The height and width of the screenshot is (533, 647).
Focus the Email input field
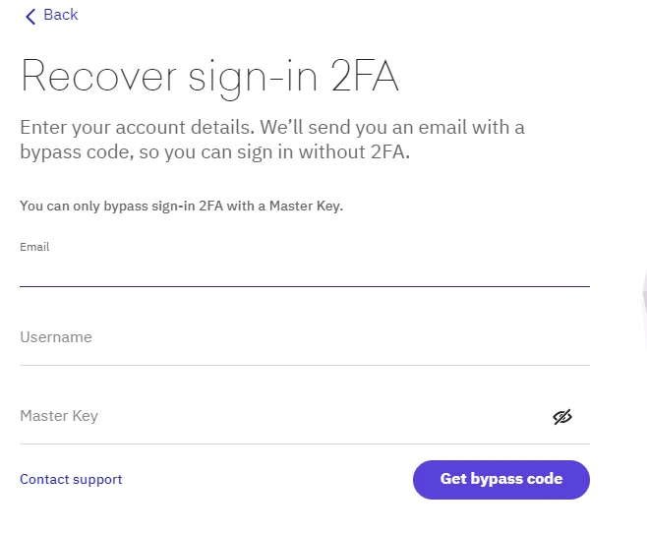coord(305,271)
